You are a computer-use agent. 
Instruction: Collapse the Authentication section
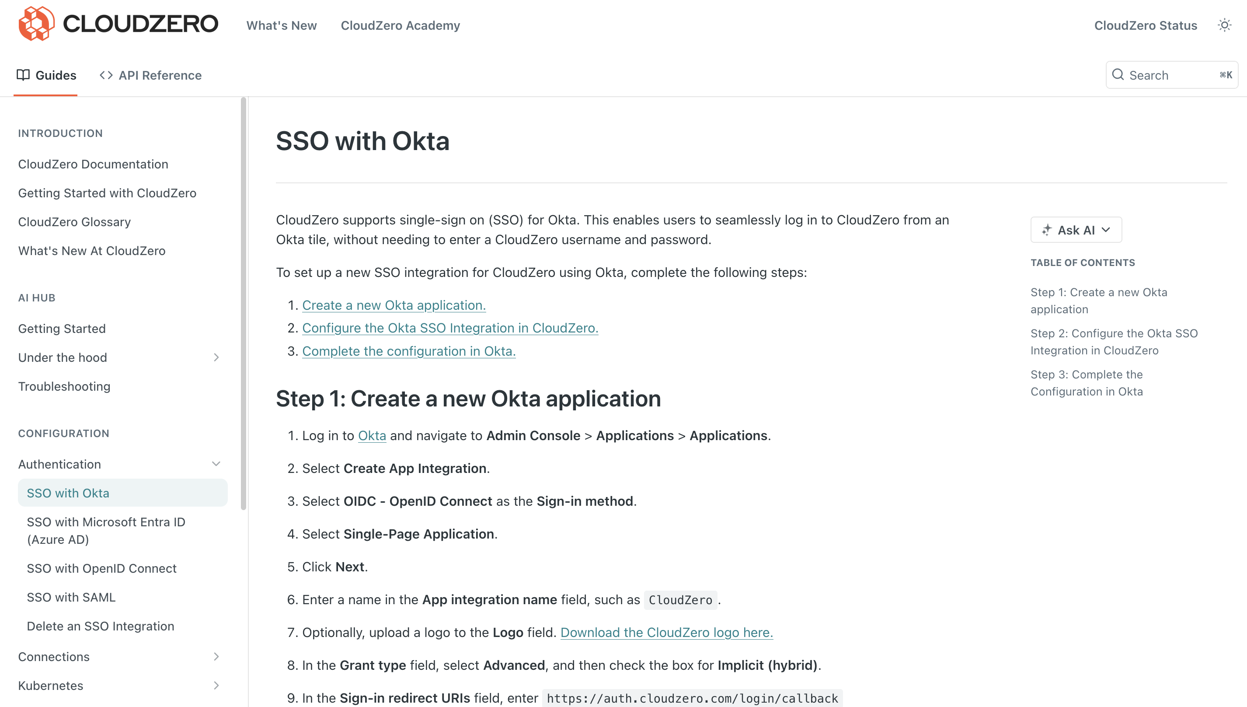(216, 464)
